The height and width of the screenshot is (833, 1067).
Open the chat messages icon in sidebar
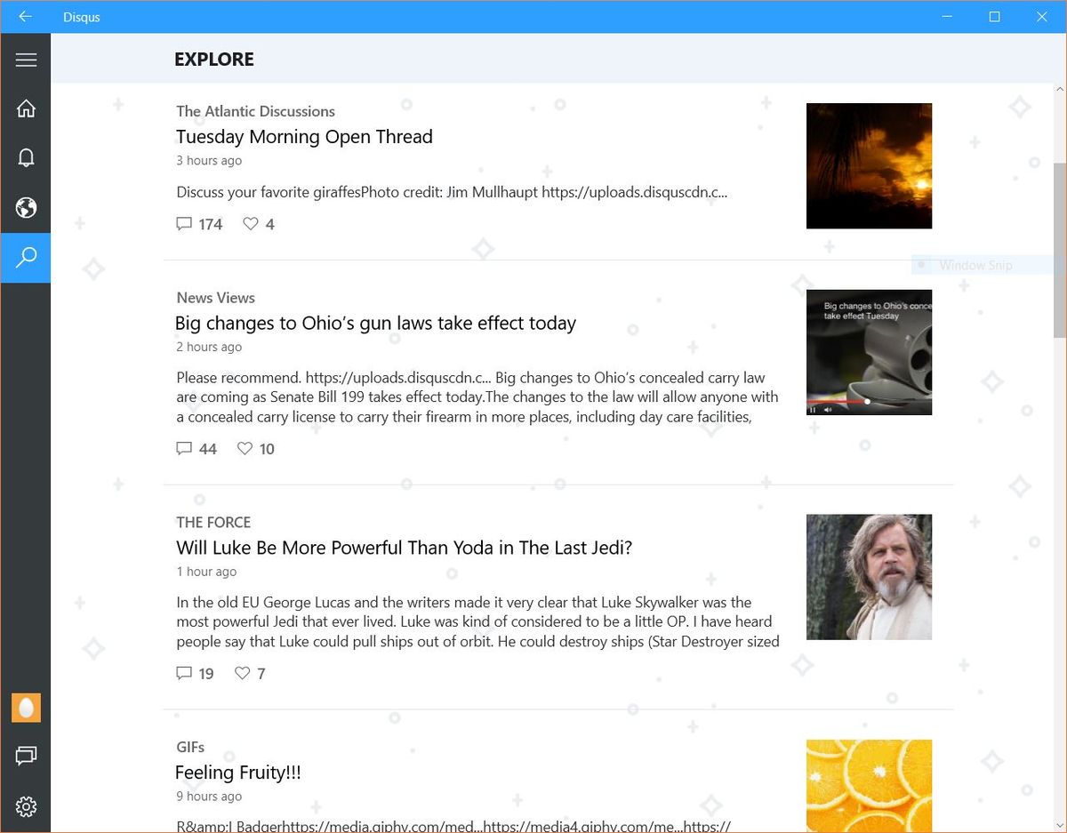pos(26,756)
